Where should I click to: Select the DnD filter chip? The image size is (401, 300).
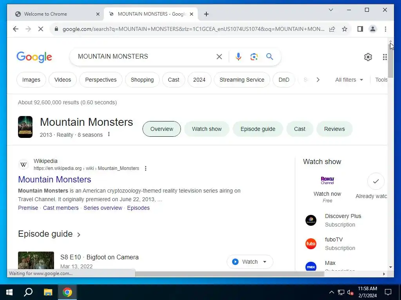284,80
